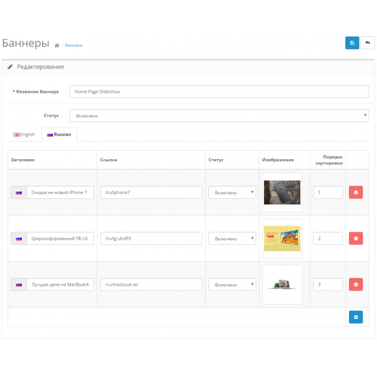Click the yellow TV banner thumbnail
Viewport: 377px width, 377px height.
point(282,238)
